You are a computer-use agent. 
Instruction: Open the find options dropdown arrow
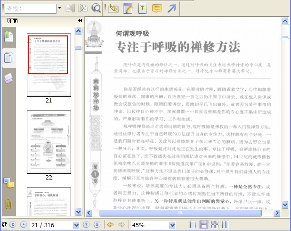(59, 8)
